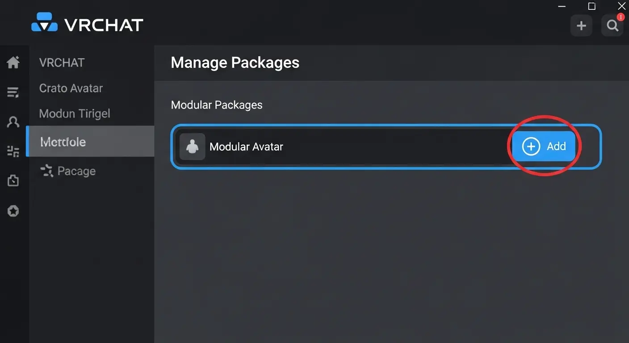Select the active Mettfole entry

point(63,142)
